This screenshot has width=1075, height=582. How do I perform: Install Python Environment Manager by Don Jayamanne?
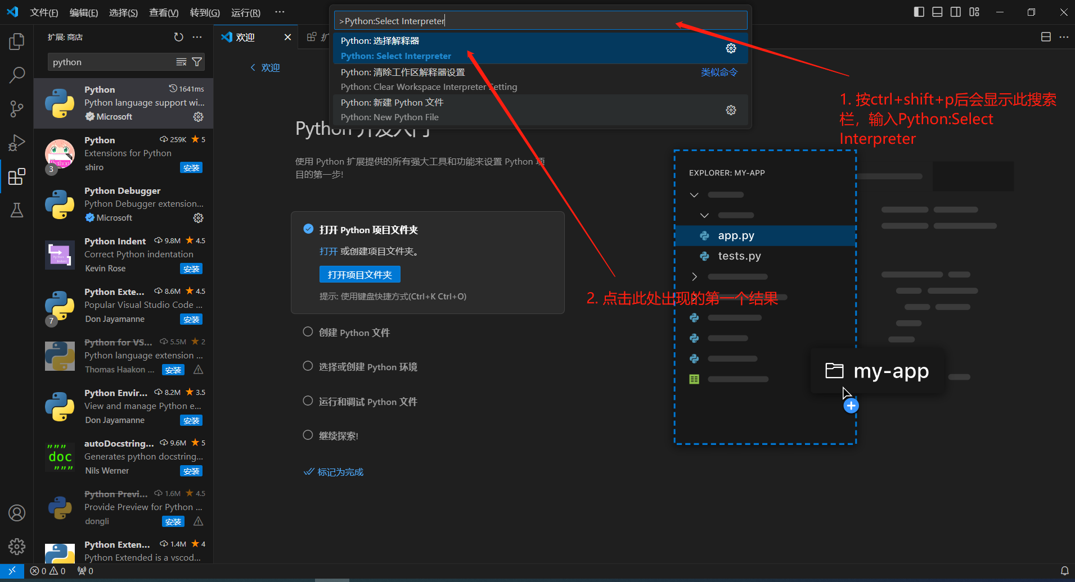(x=191, y=421)
